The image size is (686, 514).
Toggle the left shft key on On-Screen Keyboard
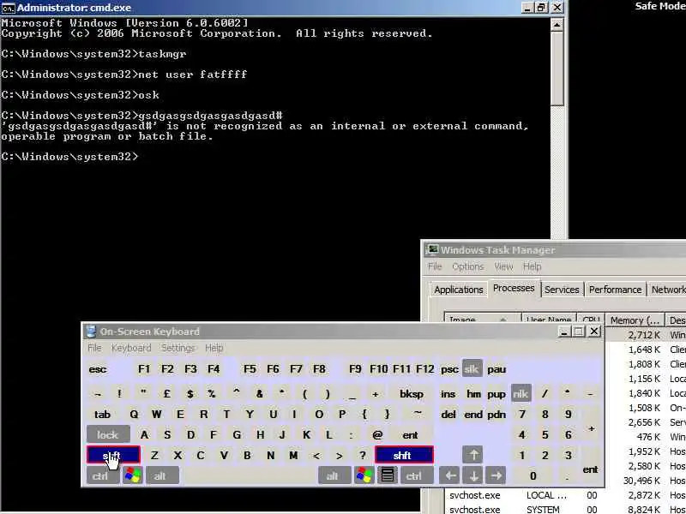(113, 455)
